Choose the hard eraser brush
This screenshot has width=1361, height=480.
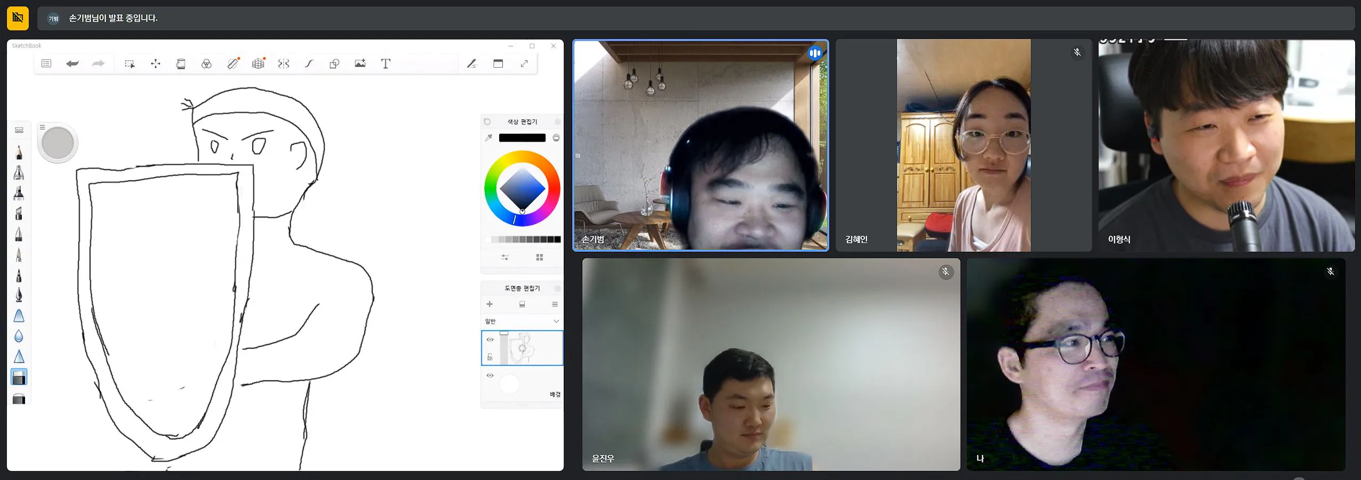pos(19,377)
